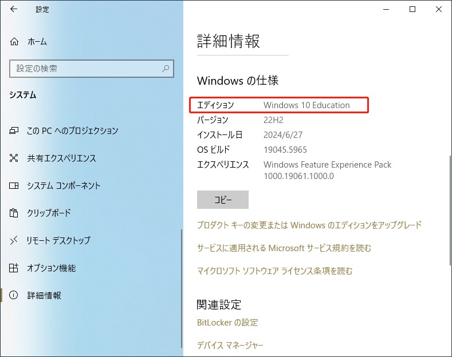Screen dimensions: 452x357
Task: Click the main pane vertical scrollbar
Action: pos(450,211)
